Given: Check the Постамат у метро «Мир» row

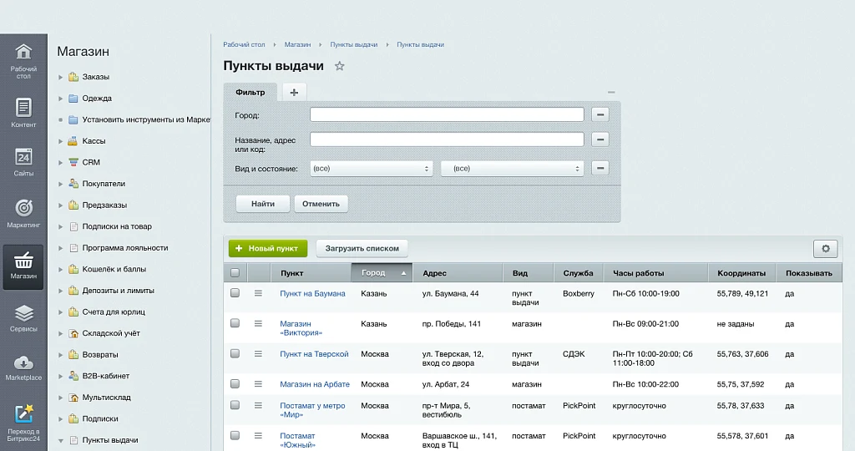Looking at the screenshot, I should [x=235, y=404].
